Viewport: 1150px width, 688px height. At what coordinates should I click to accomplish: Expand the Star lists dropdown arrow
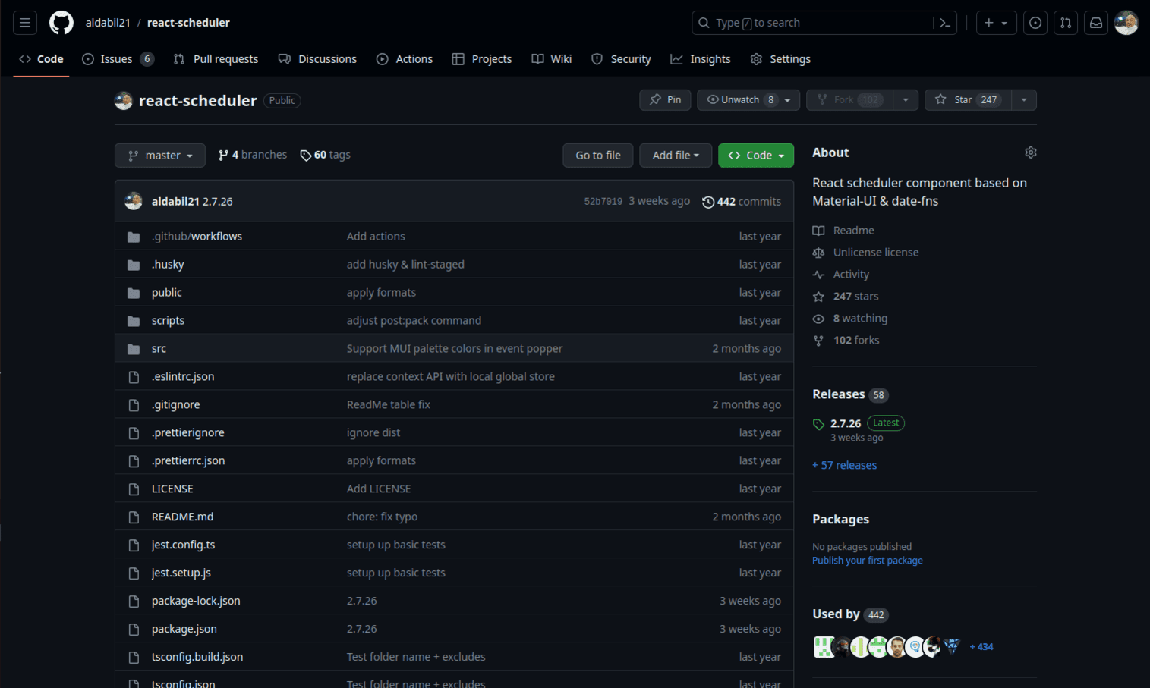point(1024,100)
